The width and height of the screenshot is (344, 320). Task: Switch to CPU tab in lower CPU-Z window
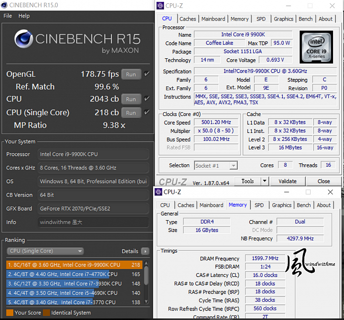tap(165, 205)
